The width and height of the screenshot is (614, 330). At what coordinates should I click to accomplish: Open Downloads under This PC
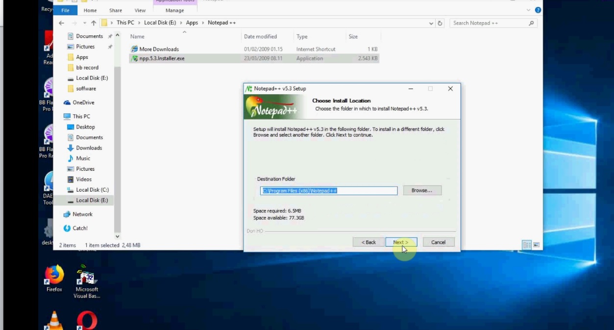click(x=89, y=148)
